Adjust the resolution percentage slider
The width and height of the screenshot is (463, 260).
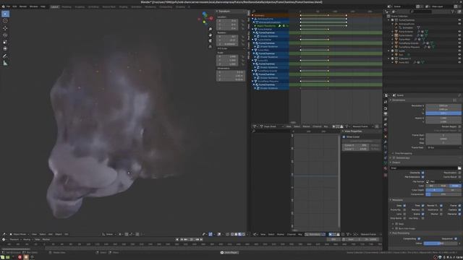point(443,113)
